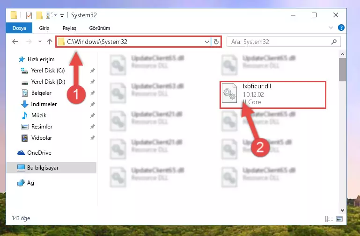Click the vertical scrollbar thumb
Screen dimensions: 360x236
coord(342,70)
